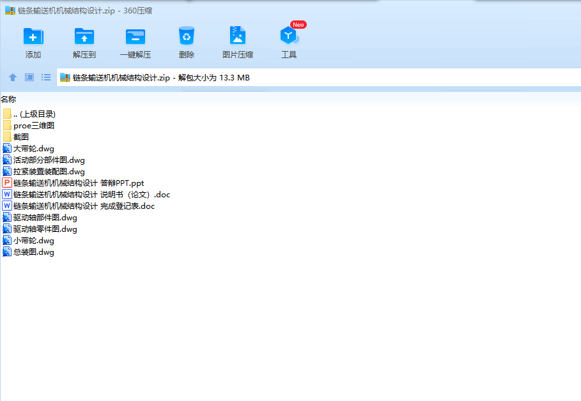Select the file 驱动轴零件图.dwg
Viewport: 581px width, 401px height.
(40, 229)
